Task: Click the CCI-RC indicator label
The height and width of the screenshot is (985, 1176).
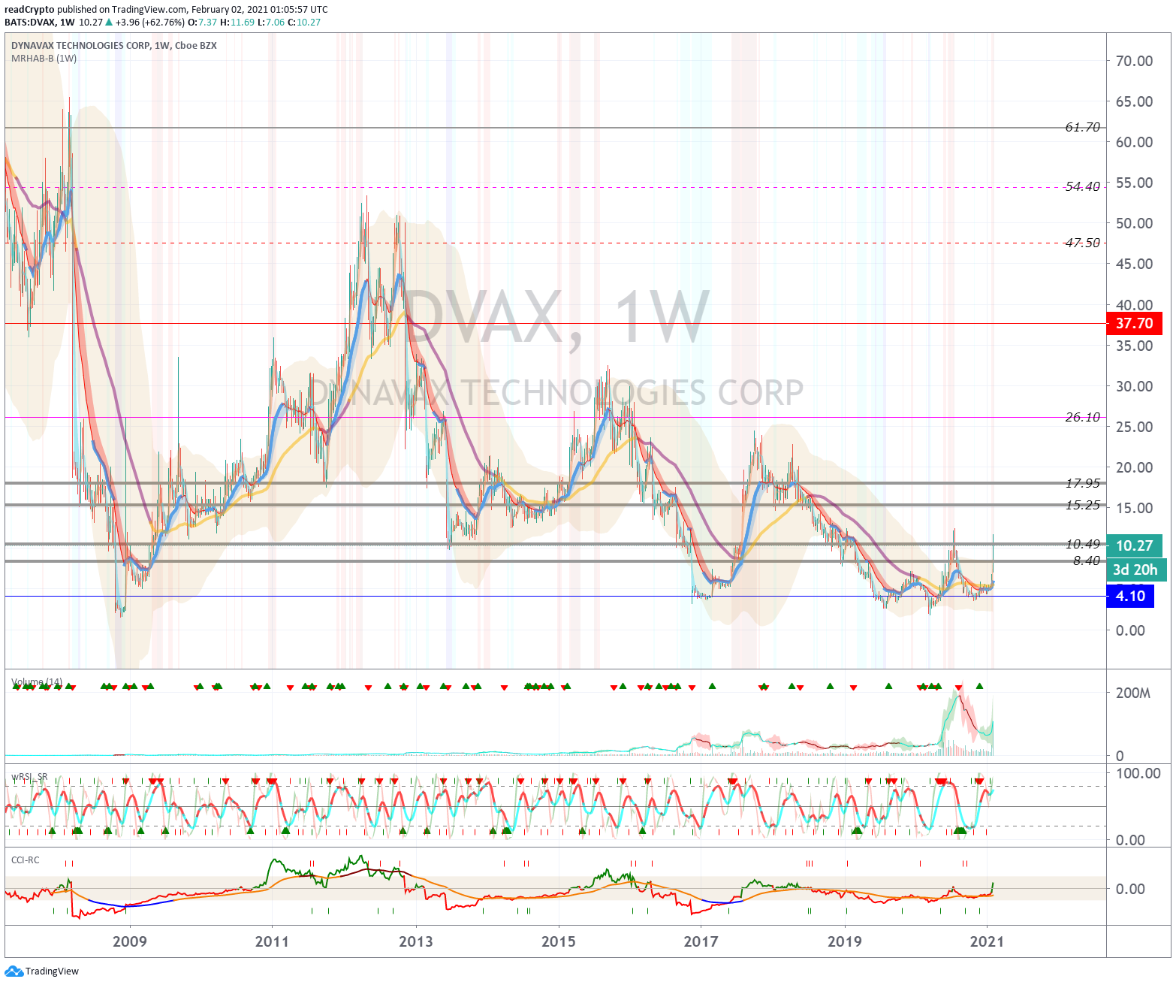Action: (x=26, y=860)
